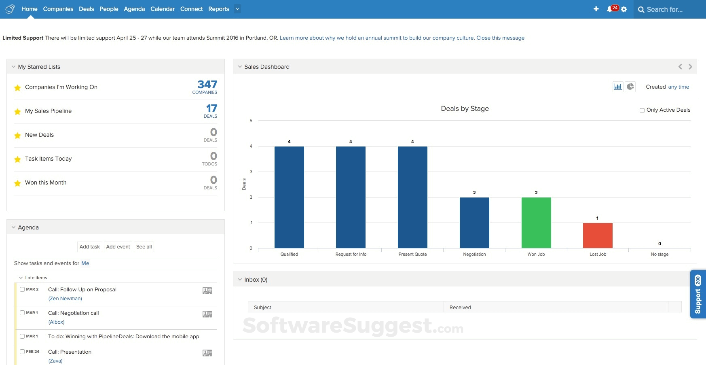Viewport: 706px width, 365px height.
Task: Enable Only Active Deals checkbox
Action: tap(642, 110)
